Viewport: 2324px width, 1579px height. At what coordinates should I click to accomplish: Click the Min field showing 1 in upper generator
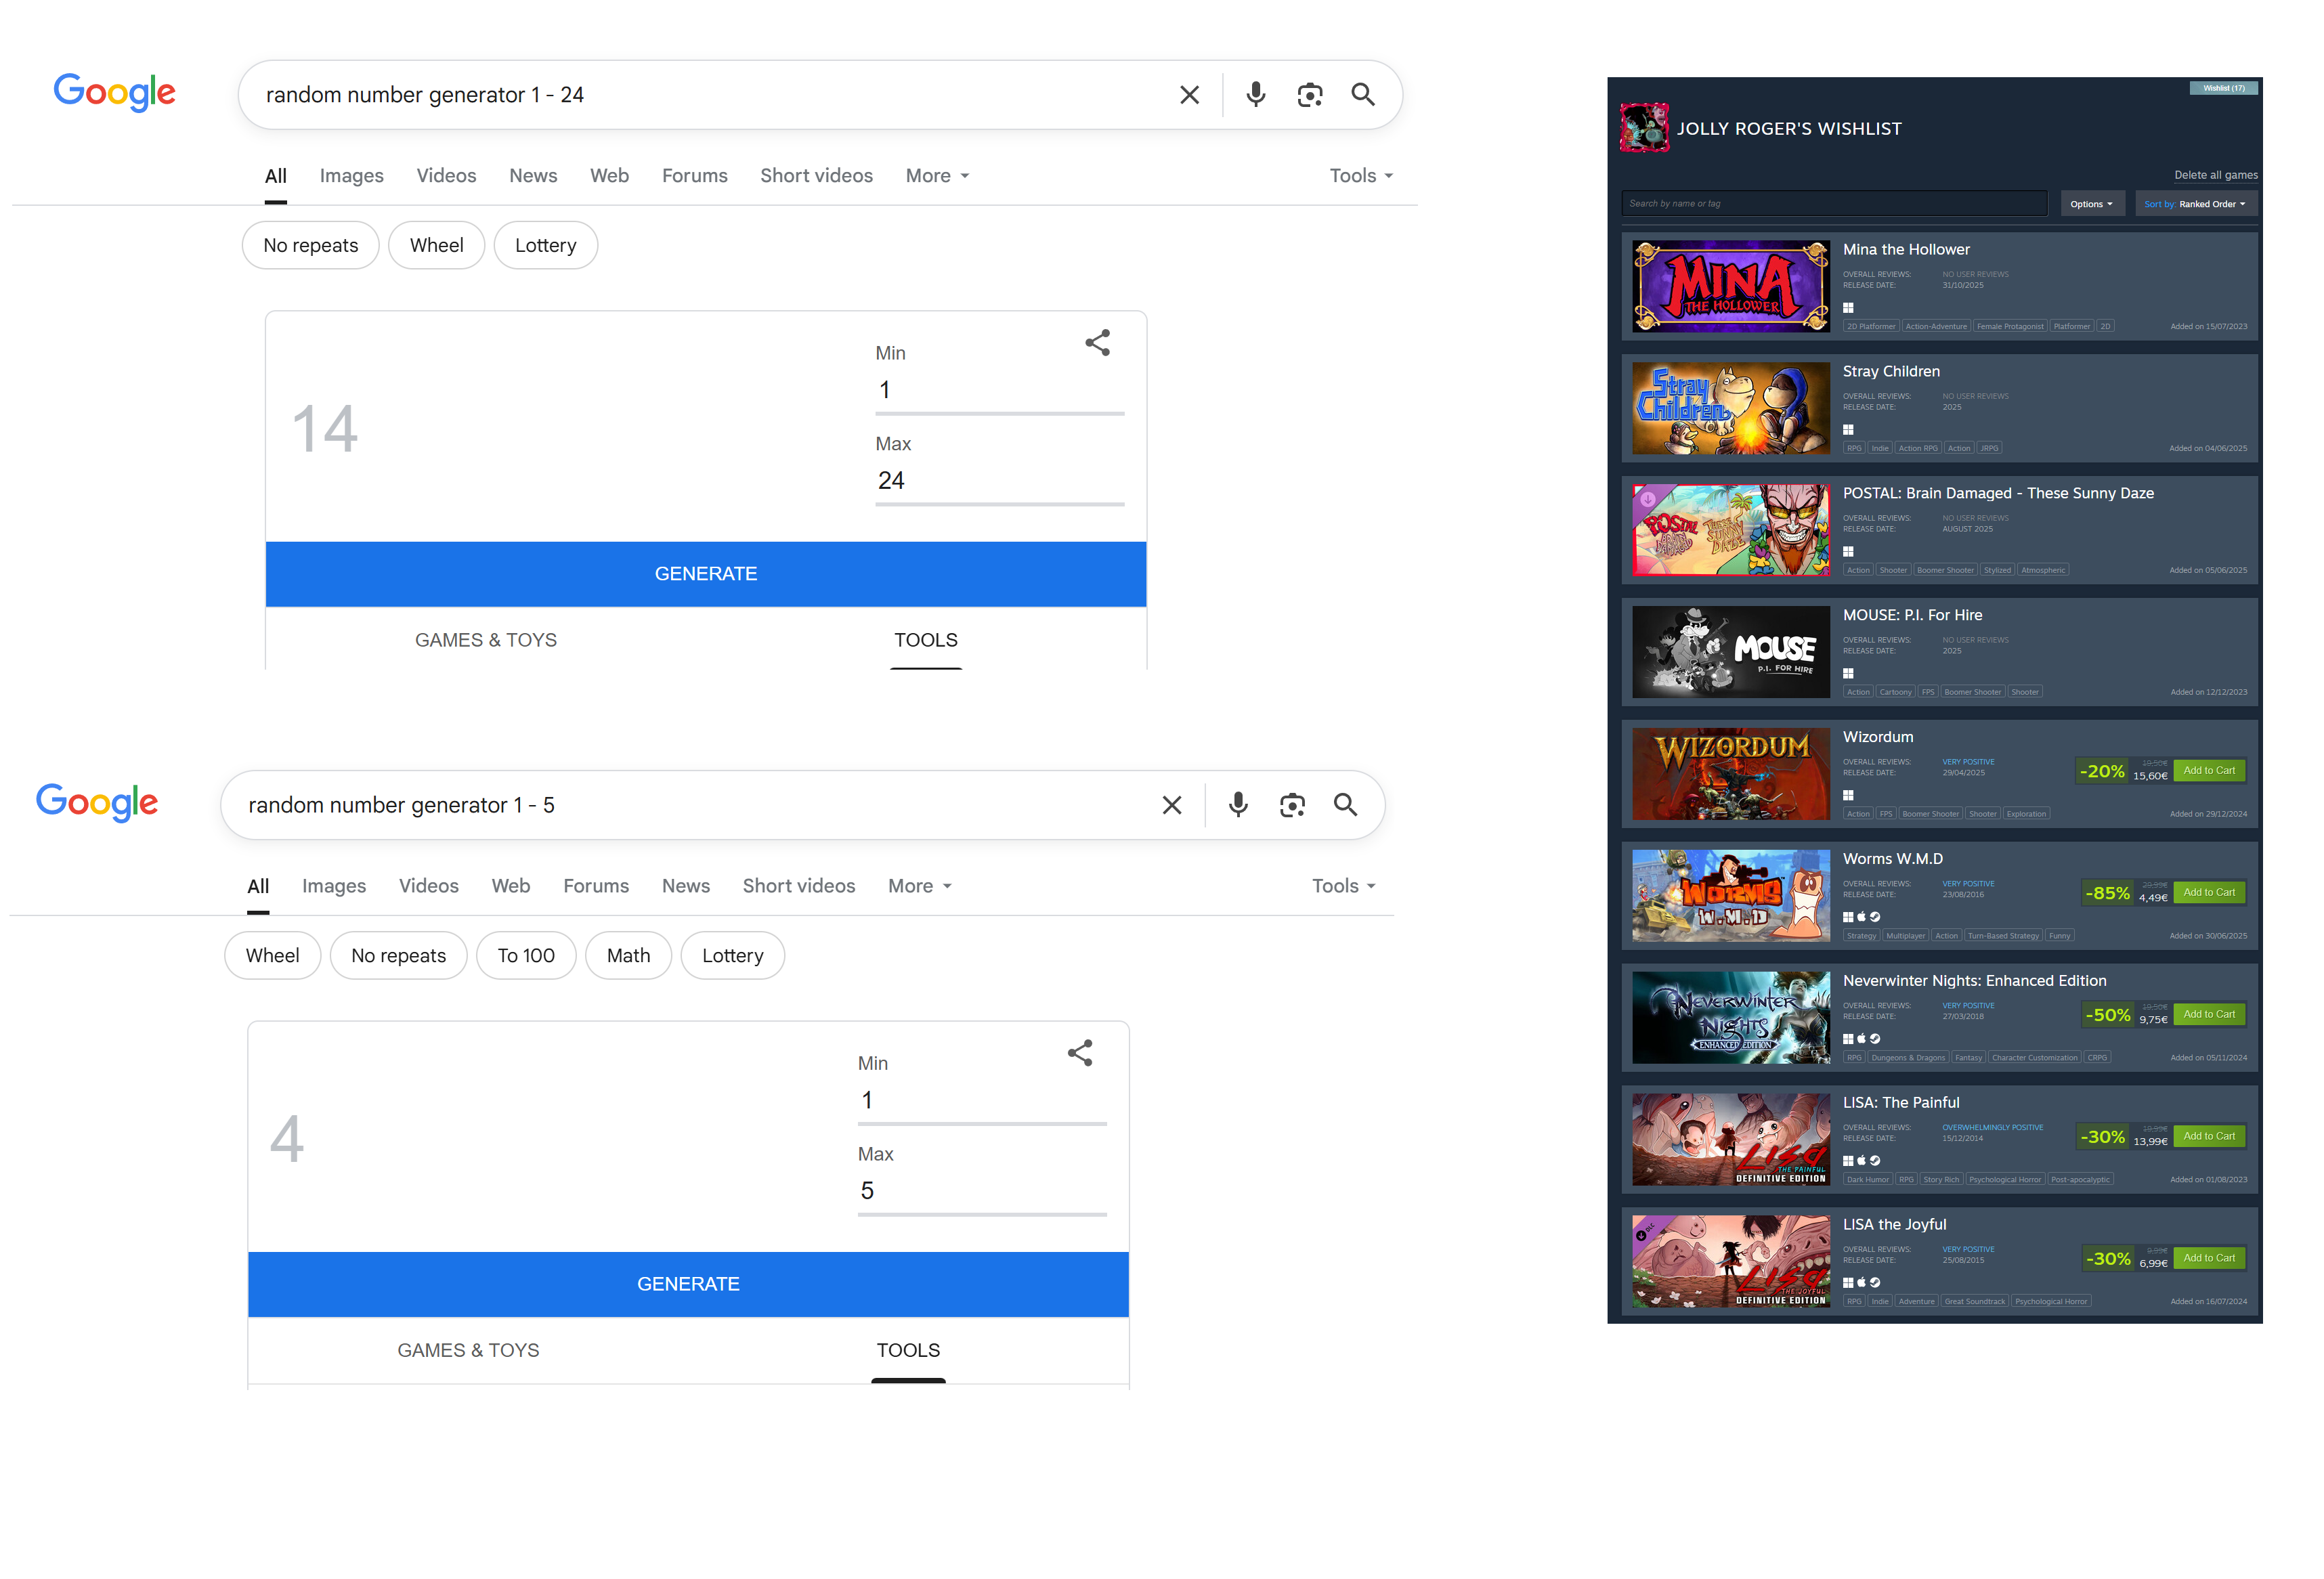pyautogui.click(x=999, y=390)
